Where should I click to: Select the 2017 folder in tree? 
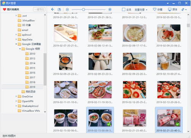pos(30,77)
